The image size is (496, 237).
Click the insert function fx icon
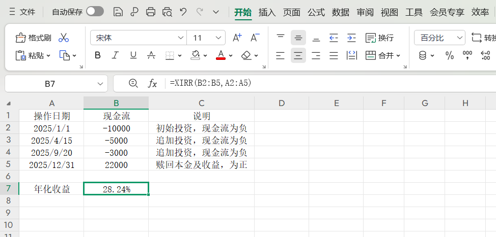[152, 83]
